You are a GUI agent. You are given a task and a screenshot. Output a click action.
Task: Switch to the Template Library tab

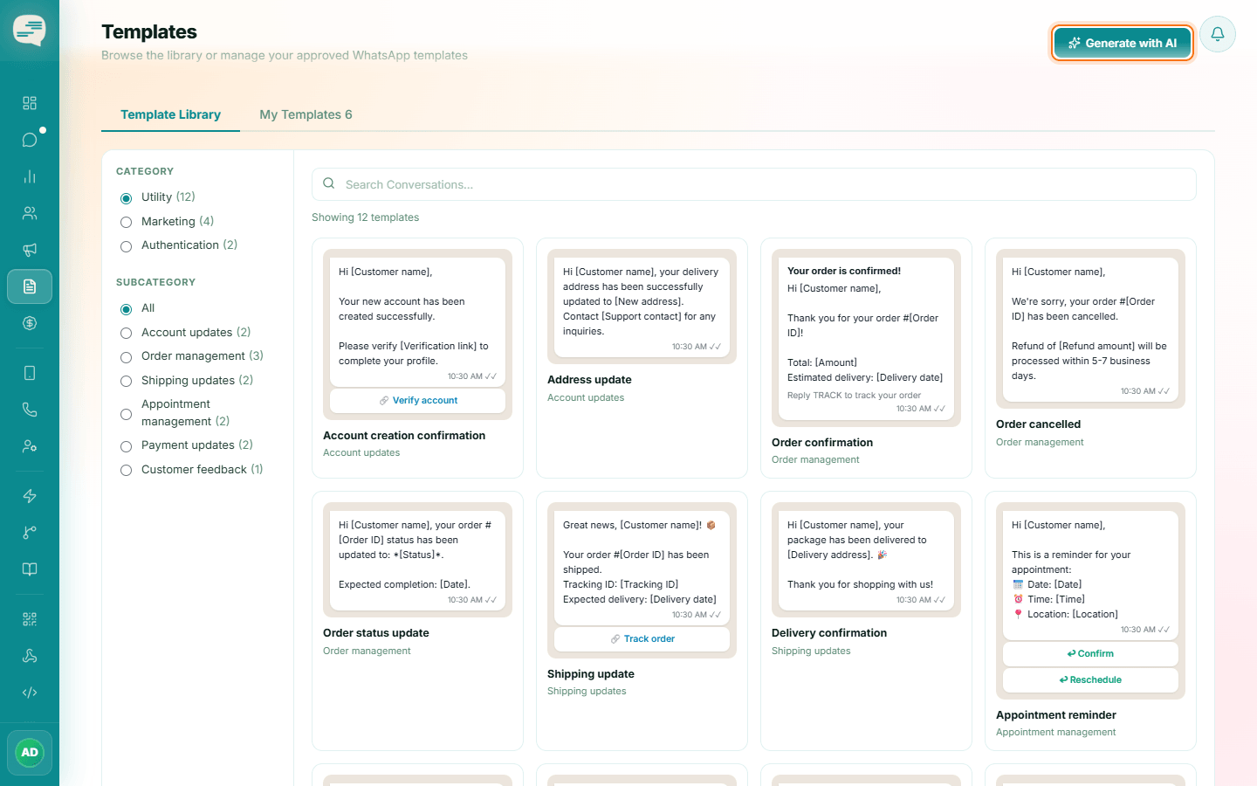[x=170, y=114]
